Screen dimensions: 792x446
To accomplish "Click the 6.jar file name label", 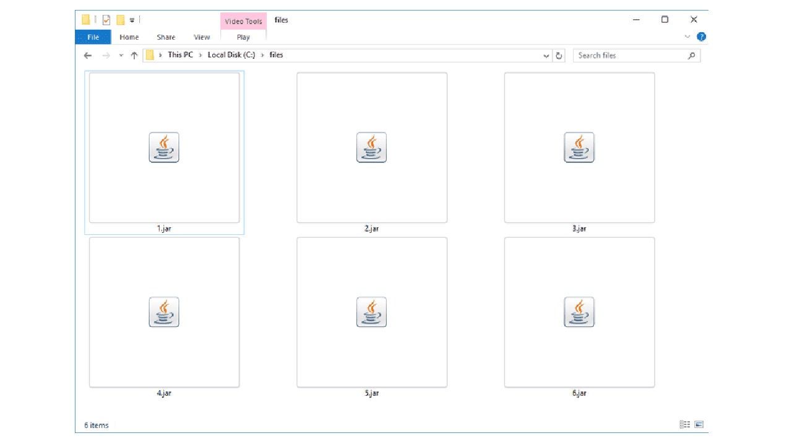I will click(x=579, y=393).
